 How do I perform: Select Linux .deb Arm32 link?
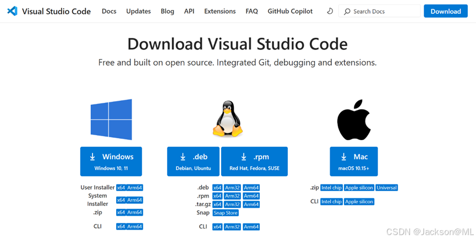(232, 188)
